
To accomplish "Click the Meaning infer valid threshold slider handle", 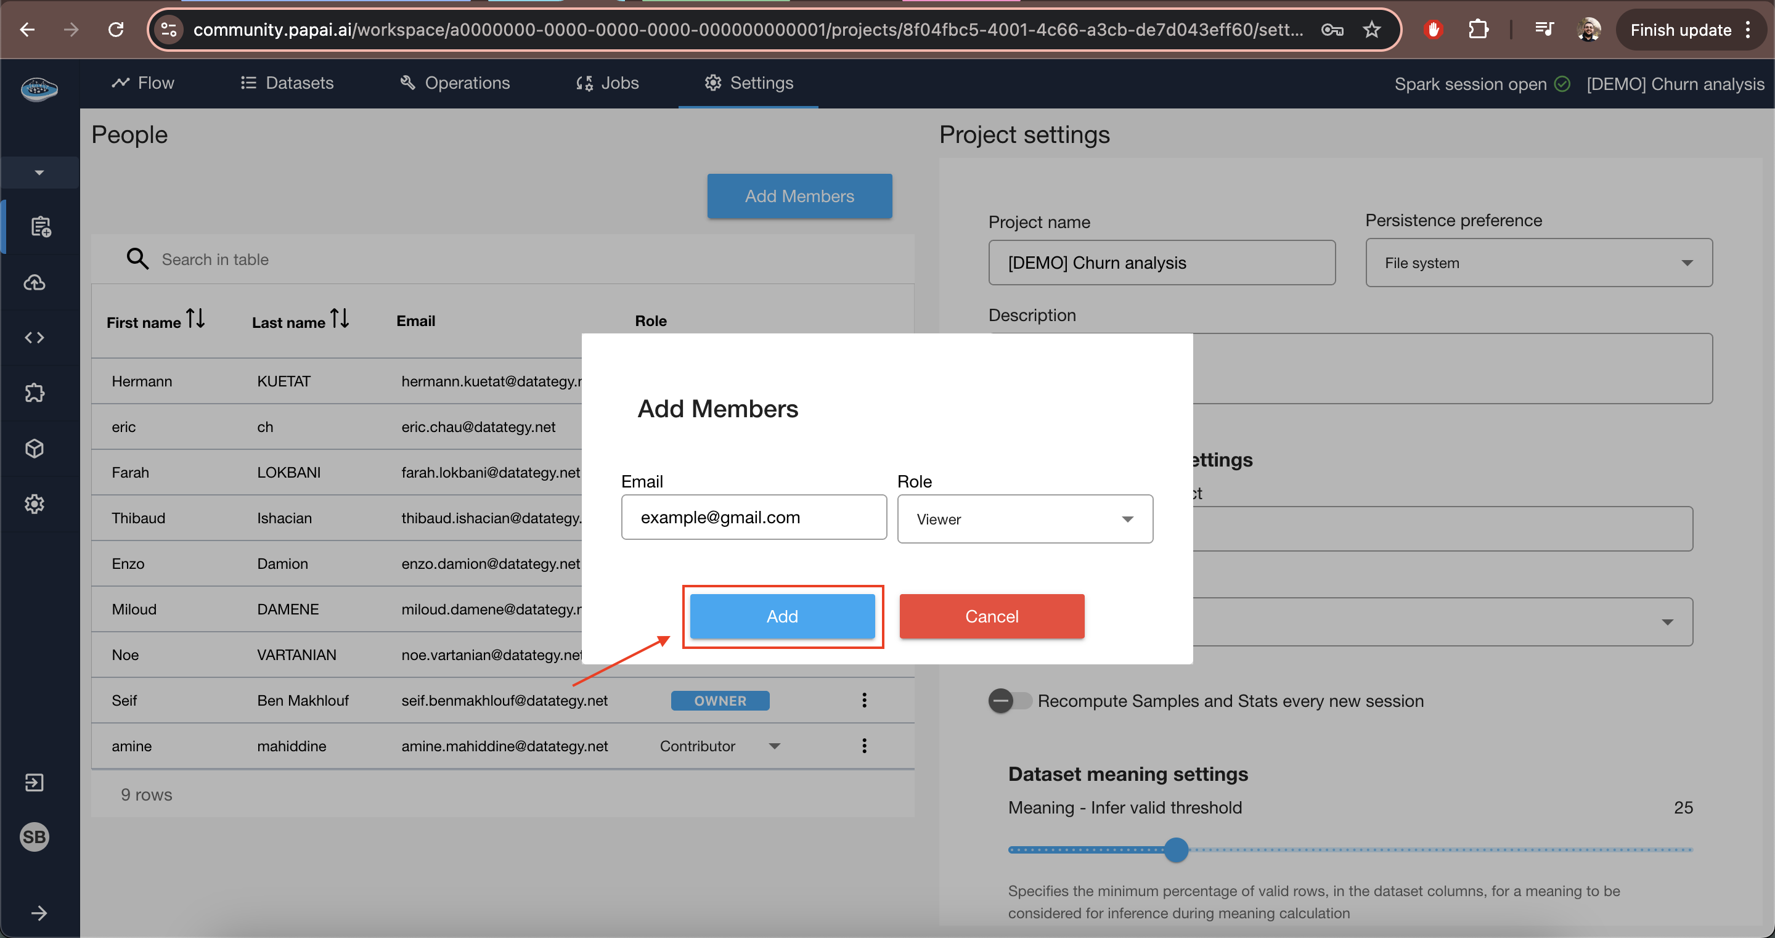I will coord(1176,849).
